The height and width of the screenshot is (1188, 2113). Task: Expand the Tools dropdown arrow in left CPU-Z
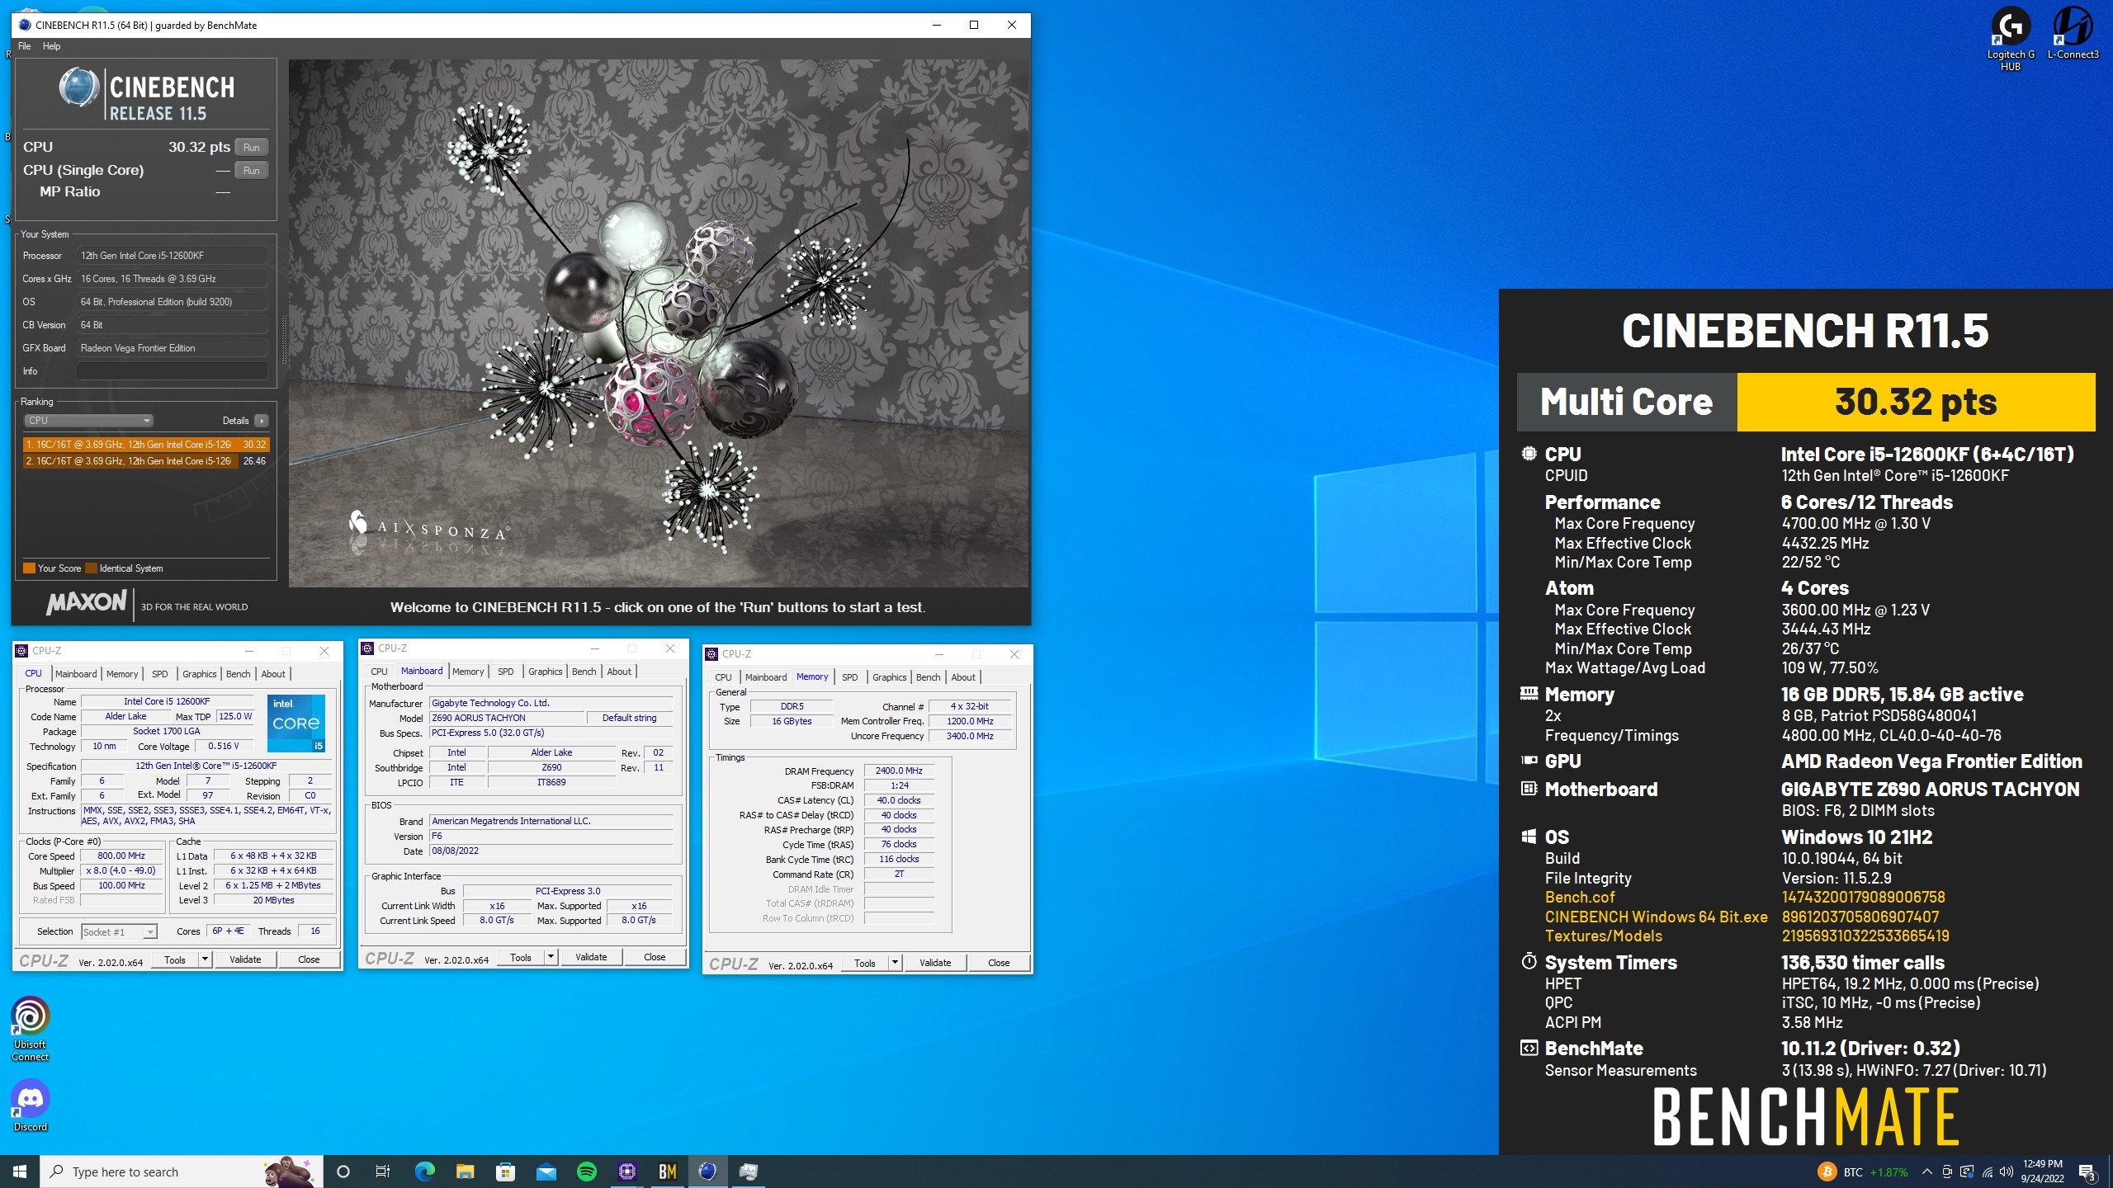(205, 959)
